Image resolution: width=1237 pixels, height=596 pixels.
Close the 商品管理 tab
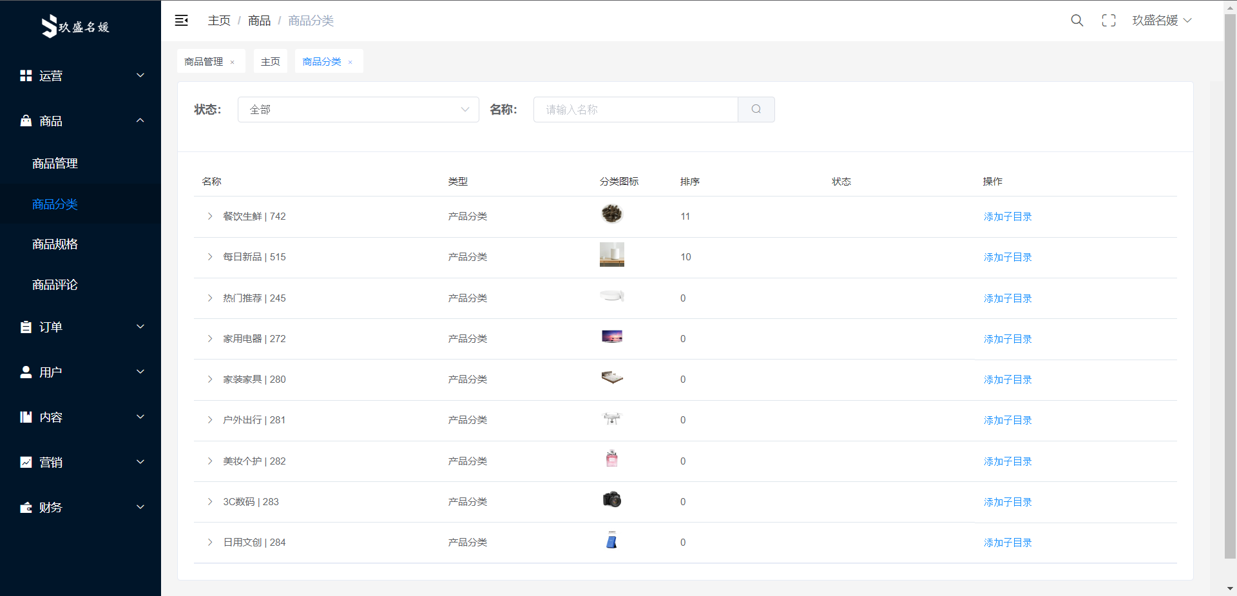click(x=233, y=62)
